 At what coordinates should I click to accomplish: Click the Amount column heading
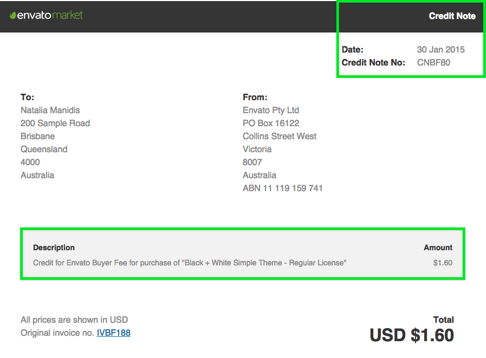[438, 248]
